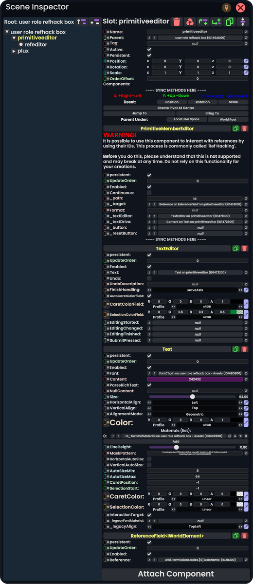
Task: Click the PrimitiveMemberEditor component header
Action: point(167,128)
